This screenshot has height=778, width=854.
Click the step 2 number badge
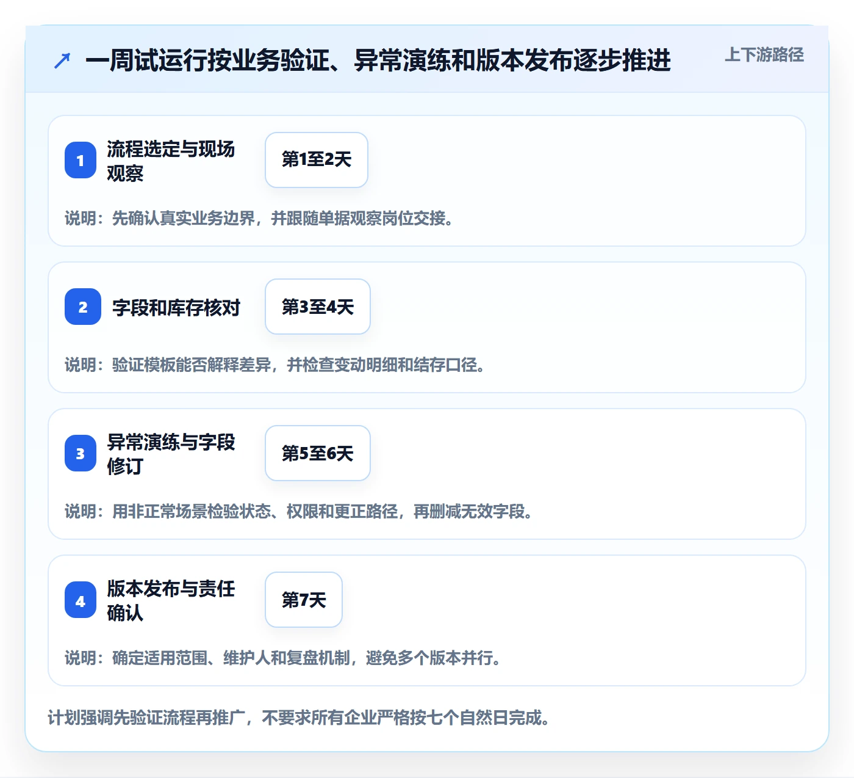(x=83, y=307)
